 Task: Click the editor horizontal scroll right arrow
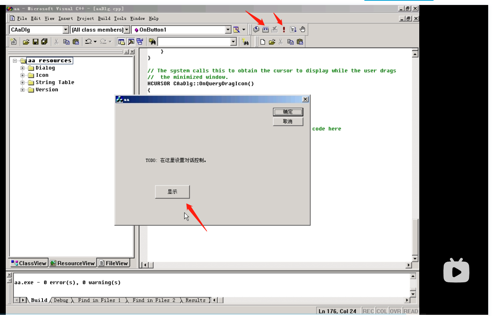[409, 265]
